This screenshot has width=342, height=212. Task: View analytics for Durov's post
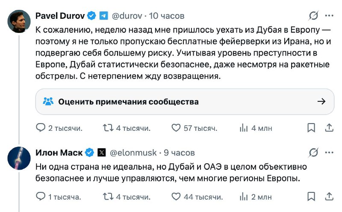pyautogui.click(x=244, y=128)
